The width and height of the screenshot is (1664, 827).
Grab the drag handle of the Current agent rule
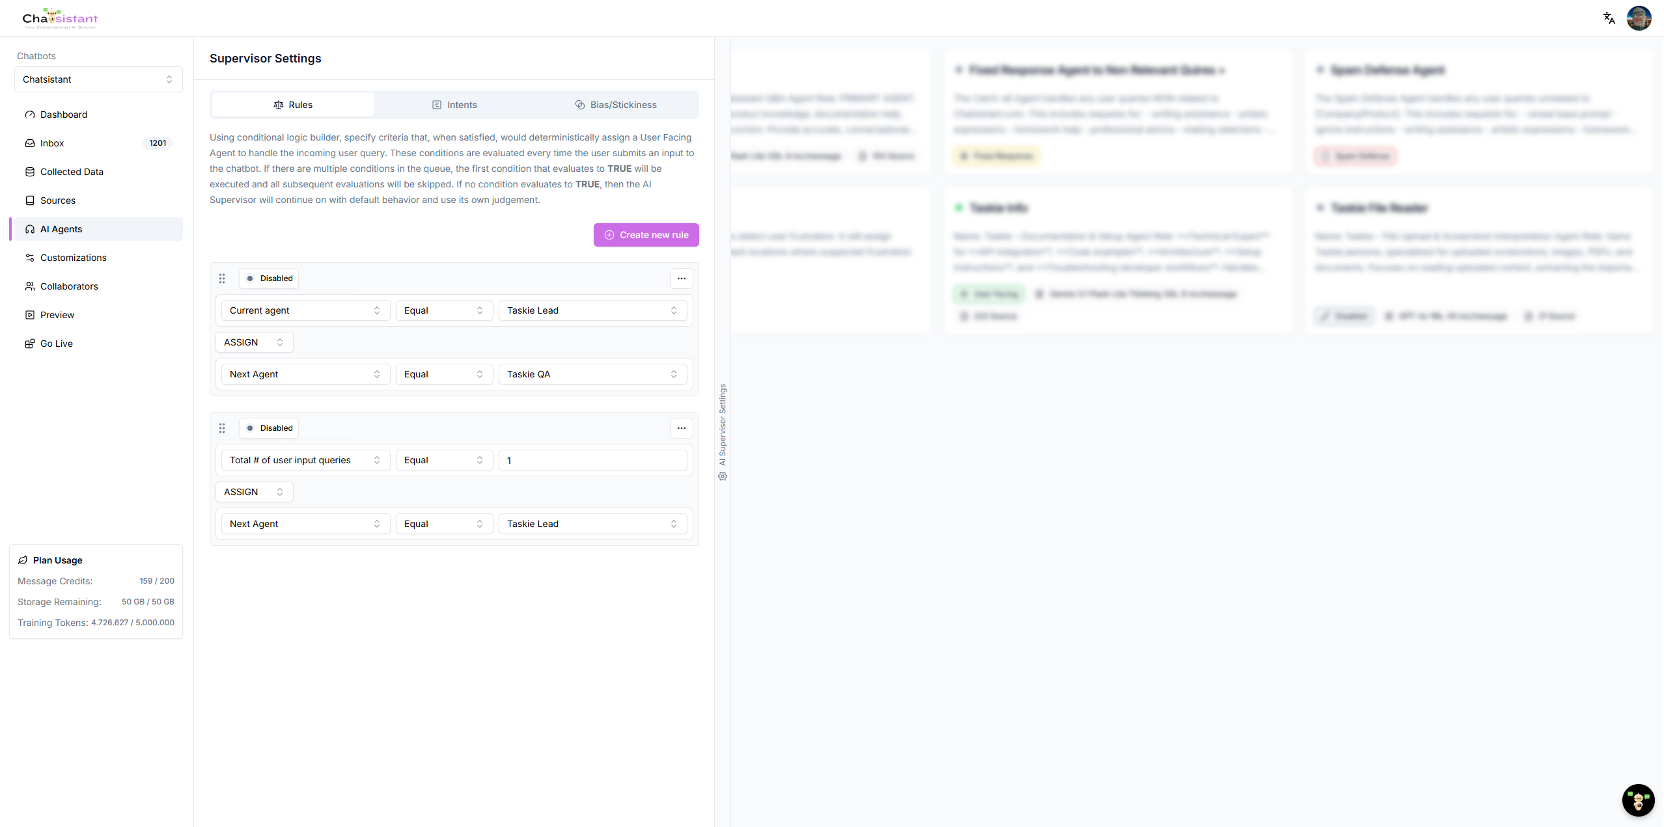(x=222, y=278)
